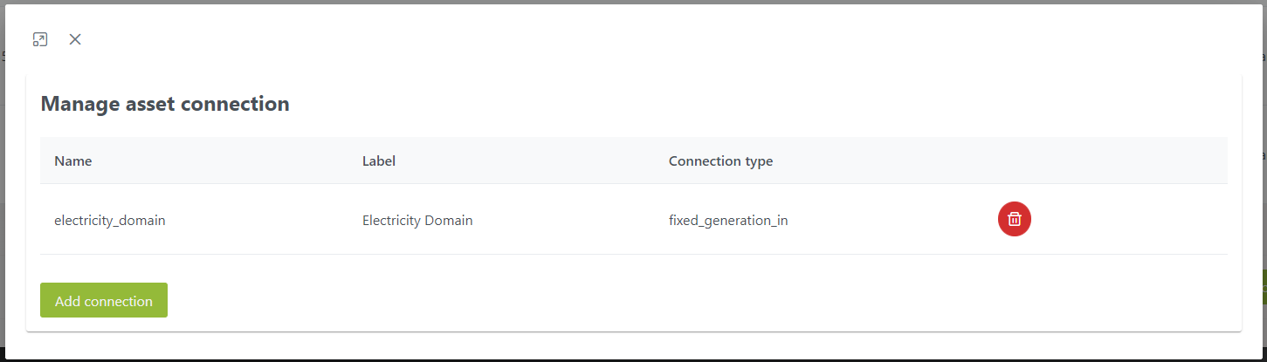Delete the electricity_domain connection via trash icon

click(1014, 219)
